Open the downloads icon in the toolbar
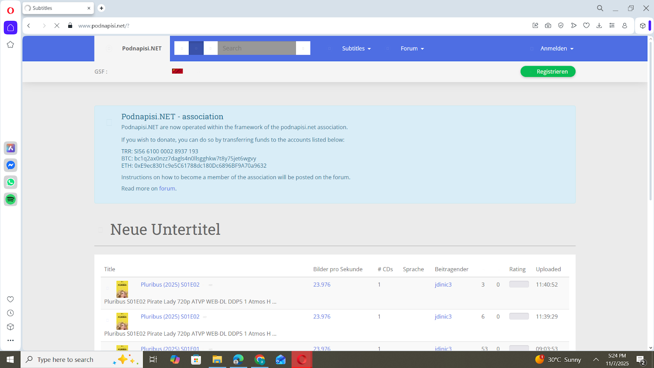This screenshot has height=368, width=654. pos(599,25)
